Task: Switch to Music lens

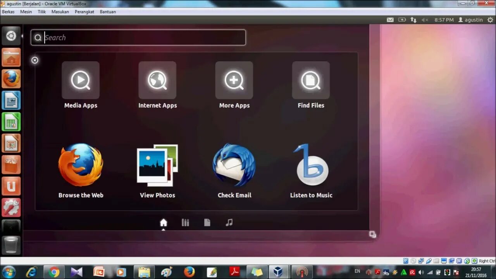Action: [229, 222]
